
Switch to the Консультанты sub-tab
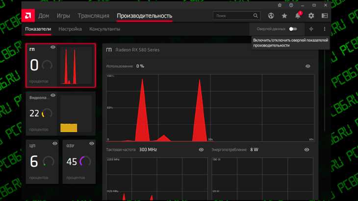pos(104,29)
